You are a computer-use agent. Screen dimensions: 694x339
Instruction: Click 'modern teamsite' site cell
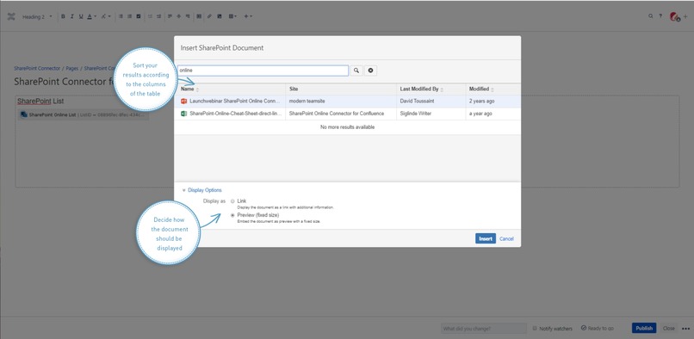coord(307,102)
